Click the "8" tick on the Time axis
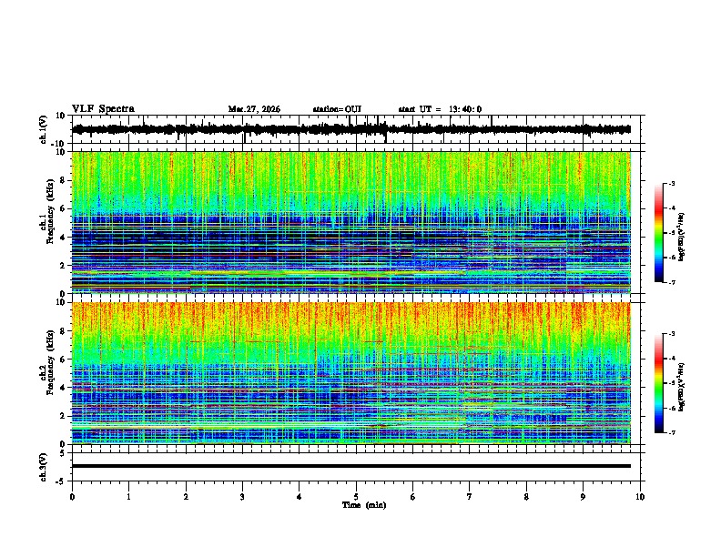Screen dimensions: 721x557 tap(526, 497)
